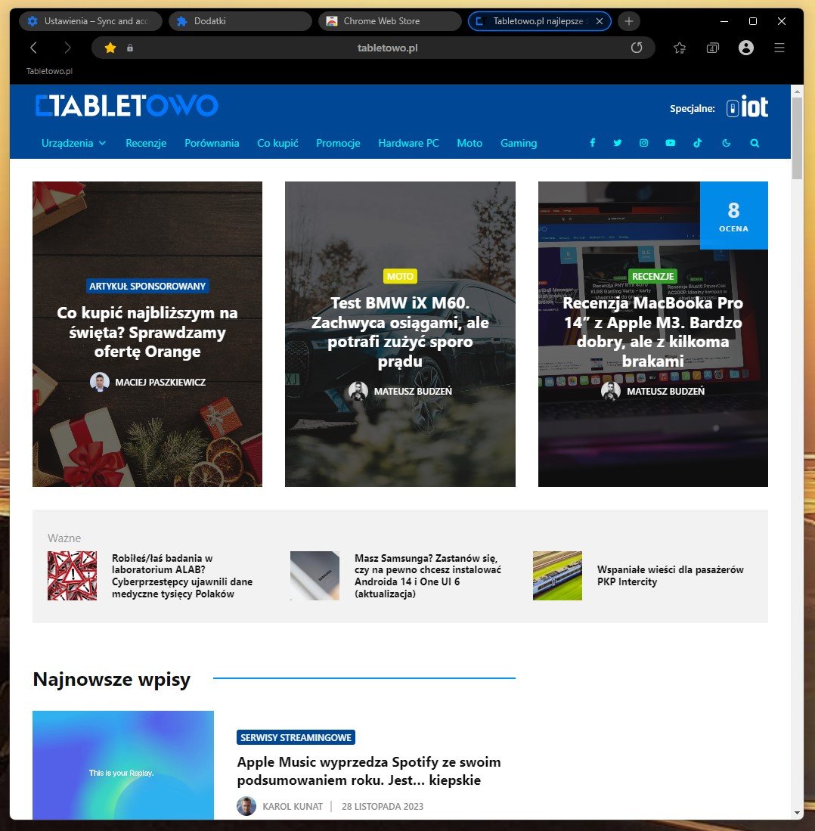Open the tab overview counter icon
This screenshot has width=815, height=831.
pos(713,48)
